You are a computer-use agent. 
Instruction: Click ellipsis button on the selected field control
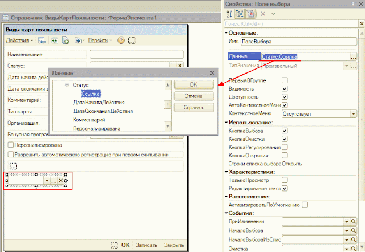[x=54, y=180]
